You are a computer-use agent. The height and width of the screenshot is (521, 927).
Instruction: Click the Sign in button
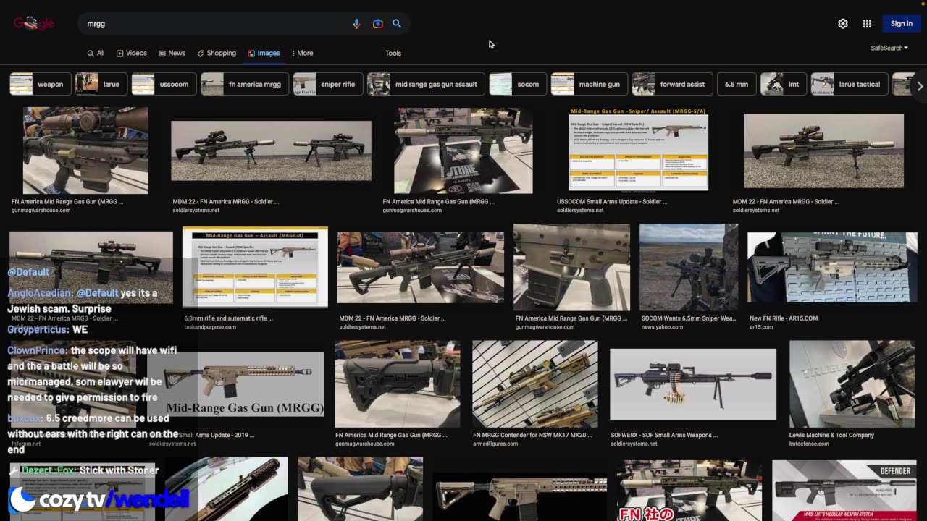coord(902,24)
